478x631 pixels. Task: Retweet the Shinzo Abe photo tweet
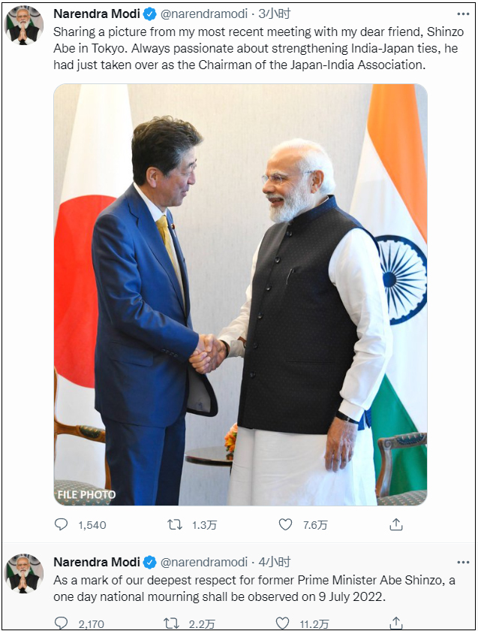click(175, 524)
